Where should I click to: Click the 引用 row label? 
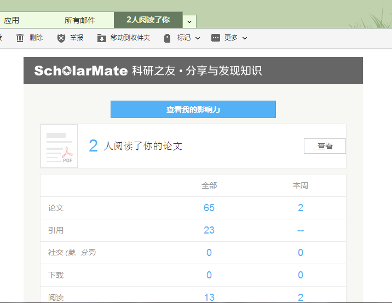click(x=56, y=230)
